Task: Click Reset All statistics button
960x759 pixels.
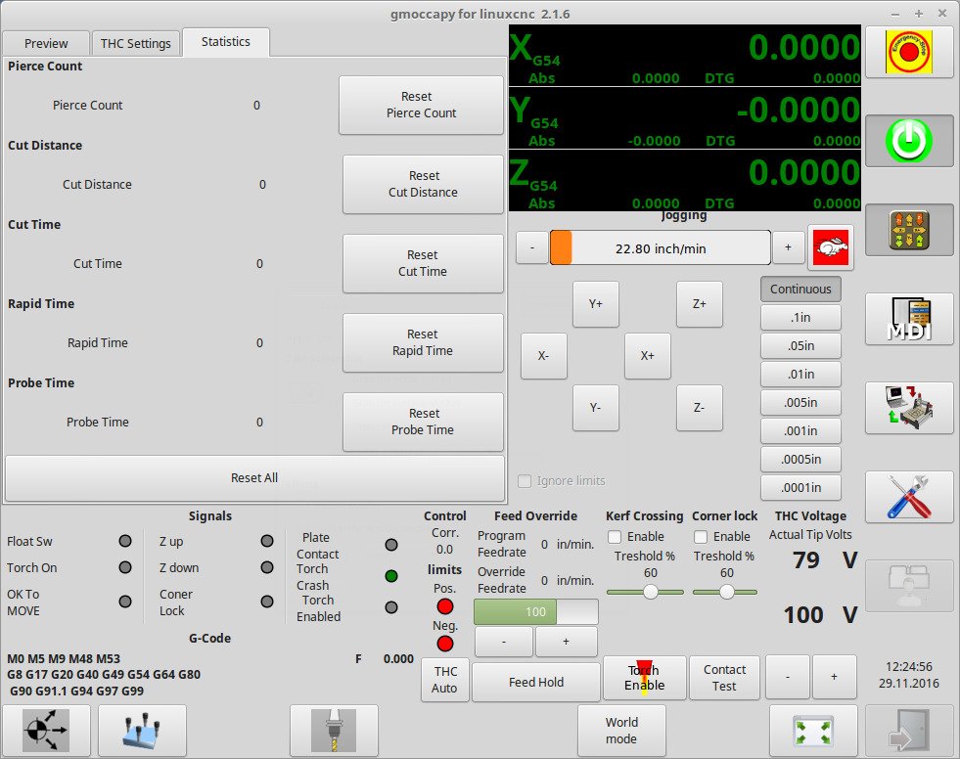Action: [254, 478]
